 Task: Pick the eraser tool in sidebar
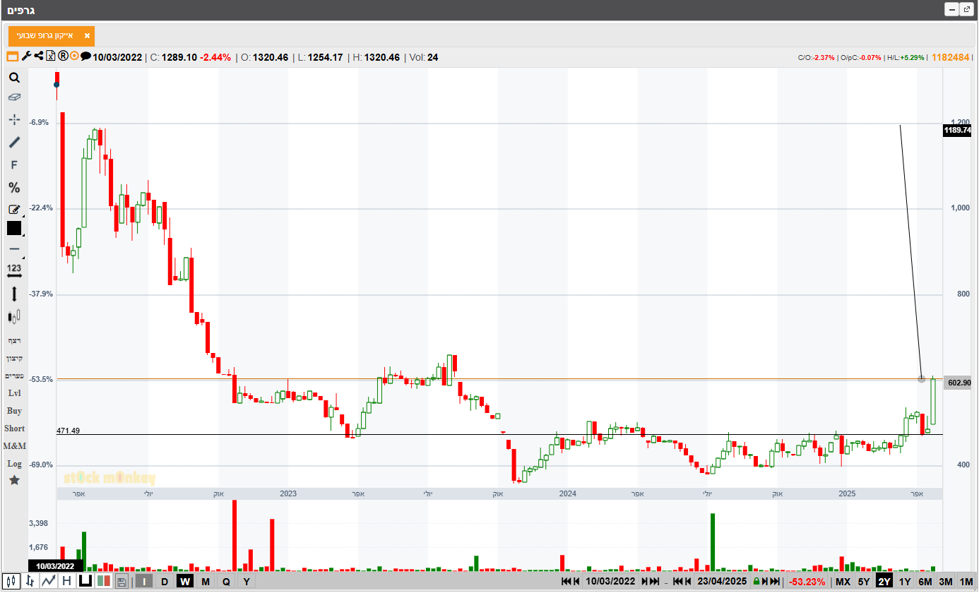[x=14, y=97]
